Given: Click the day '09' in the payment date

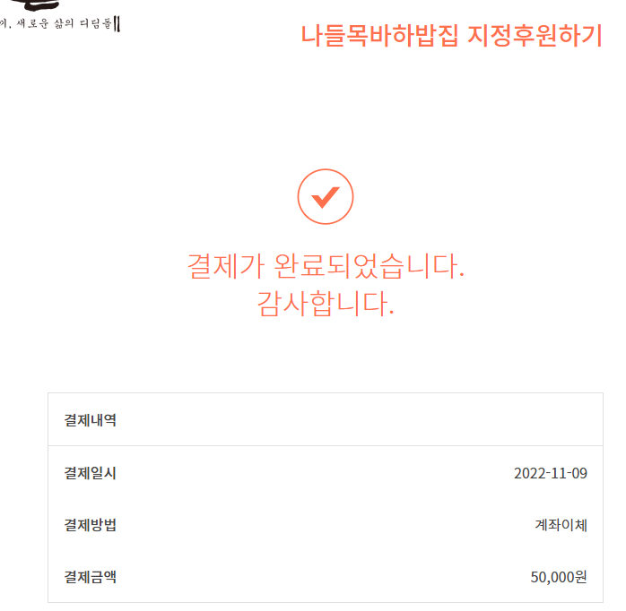Looking at the screenshot, I should tap(579, 473).
